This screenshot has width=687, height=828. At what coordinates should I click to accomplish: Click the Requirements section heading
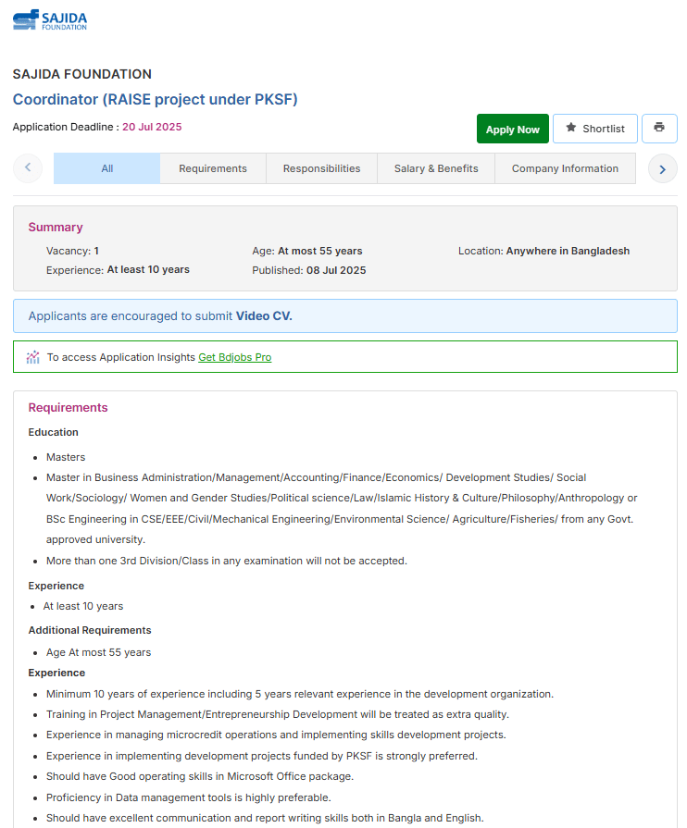[68, 408]
